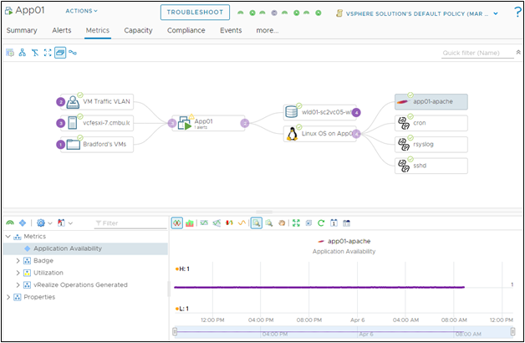Image resolution: width=525 pixels, height=343 pixels.
Task: Click the trend line chart icon
Action: pyautogui.click(x=217, y=223)
